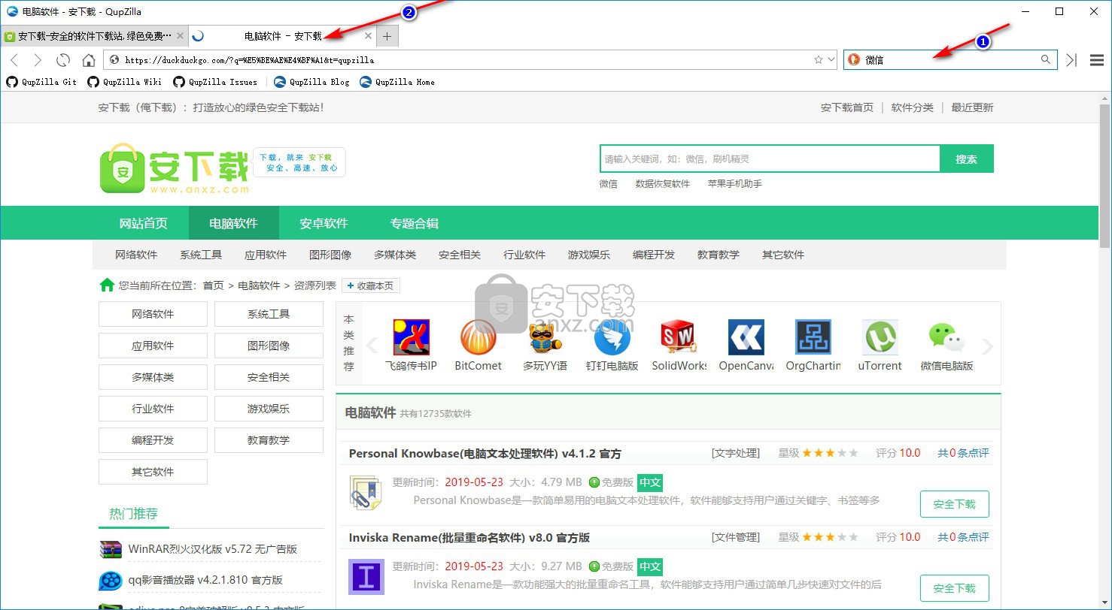
Task: Go forward with the forward arrow
Action: pyautogui.click(x=38, y=60)
